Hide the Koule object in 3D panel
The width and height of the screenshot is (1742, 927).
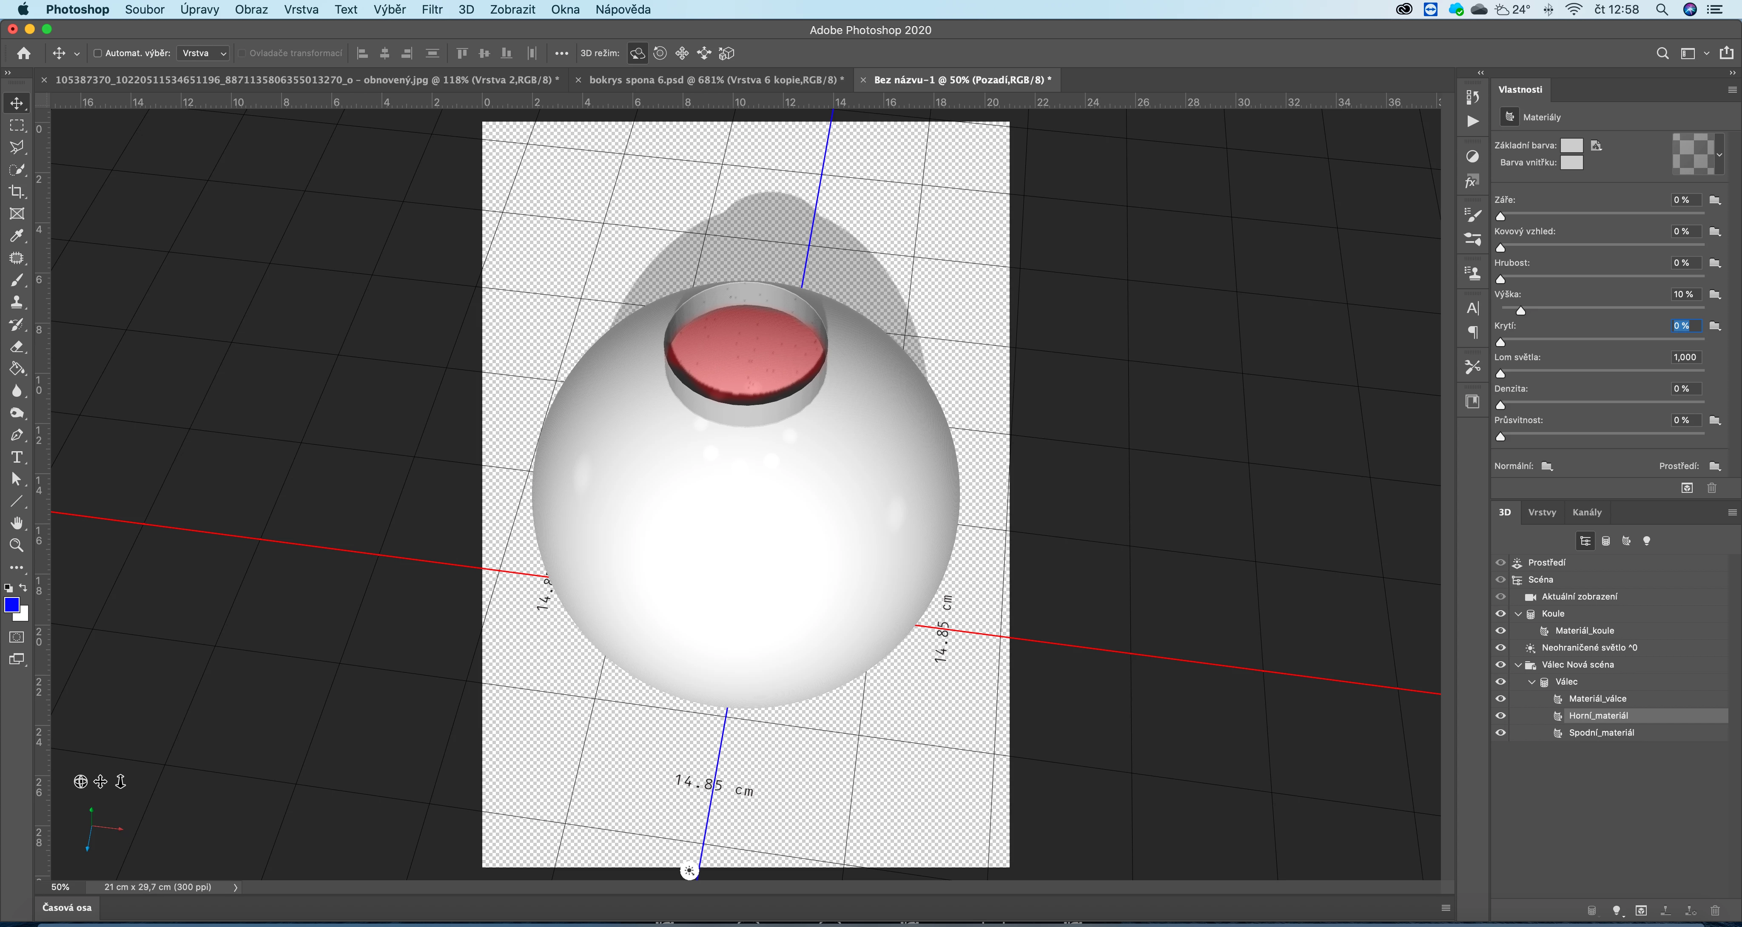click(1500, 613)
